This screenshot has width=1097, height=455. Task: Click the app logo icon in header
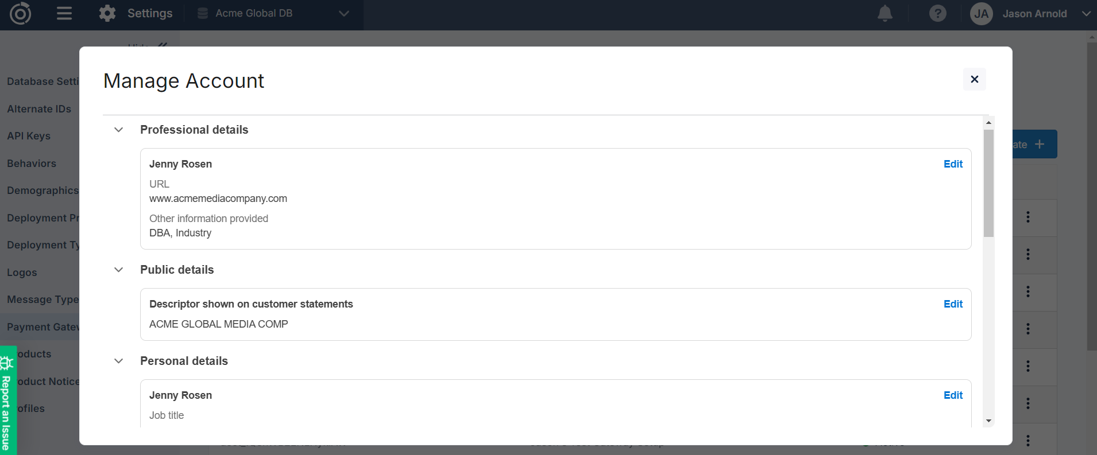20,13
